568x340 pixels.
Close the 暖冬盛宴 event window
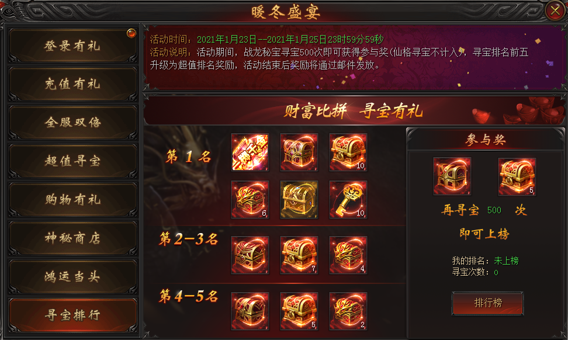(x=555, y=11)
